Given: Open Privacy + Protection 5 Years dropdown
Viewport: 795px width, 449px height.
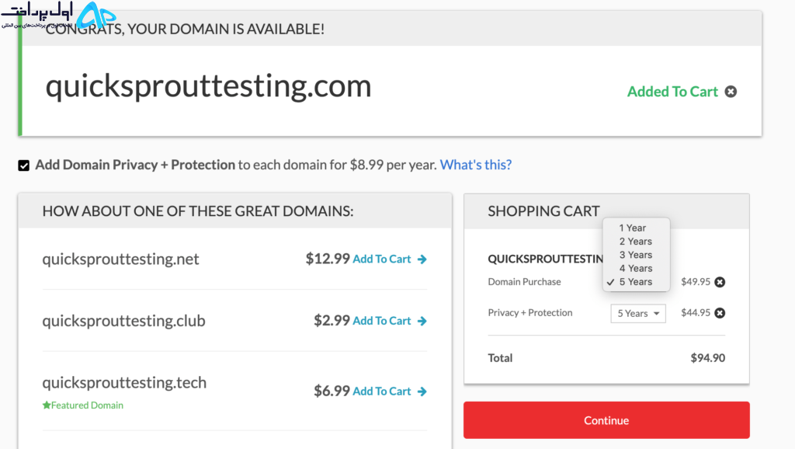Looking at the screenshot, I should coord(638,314).
